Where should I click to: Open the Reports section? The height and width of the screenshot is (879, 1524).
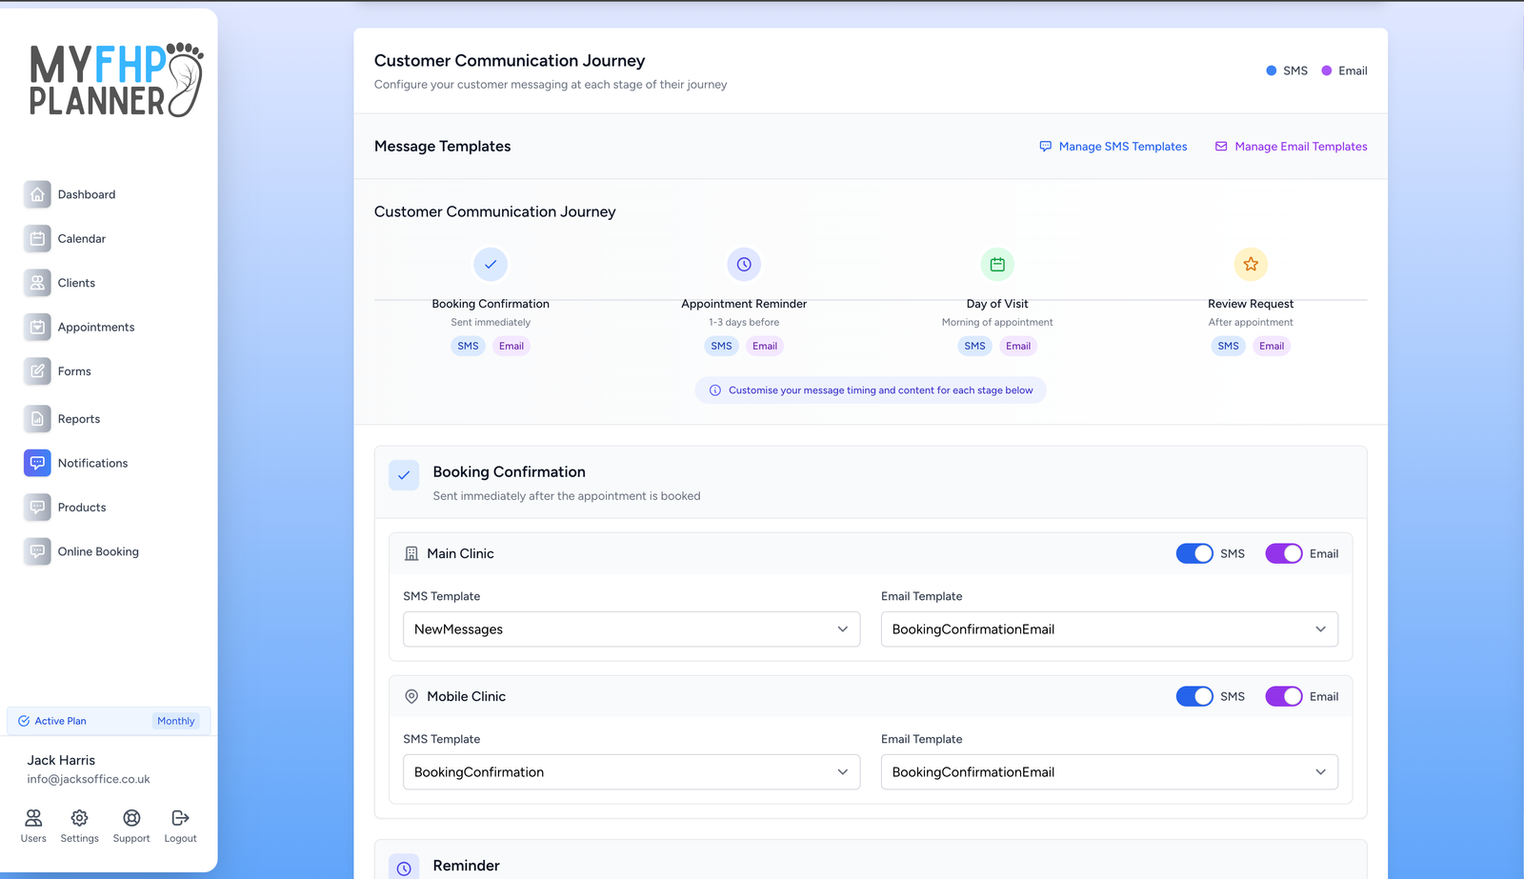coord(77,419)
